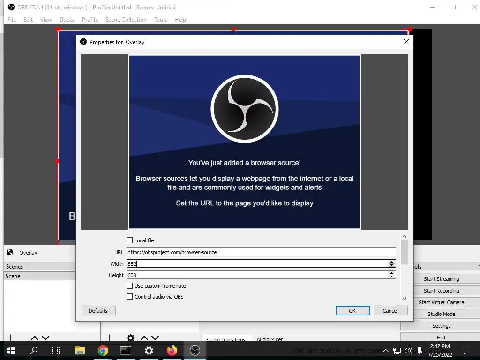480x360 pixels.
Task: Move the source up in the list
Action: [144, 338]
